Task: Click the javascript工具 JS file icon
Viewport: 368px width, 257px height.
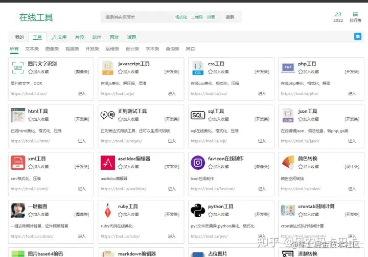Action: (108, 68)
